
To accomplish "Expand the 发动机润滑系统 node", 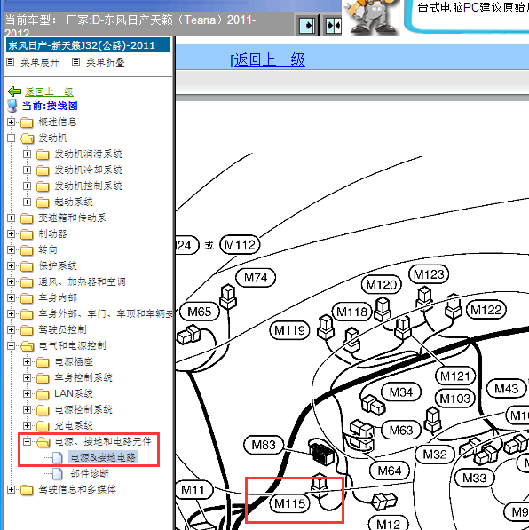I will click(x=27, y=154).
